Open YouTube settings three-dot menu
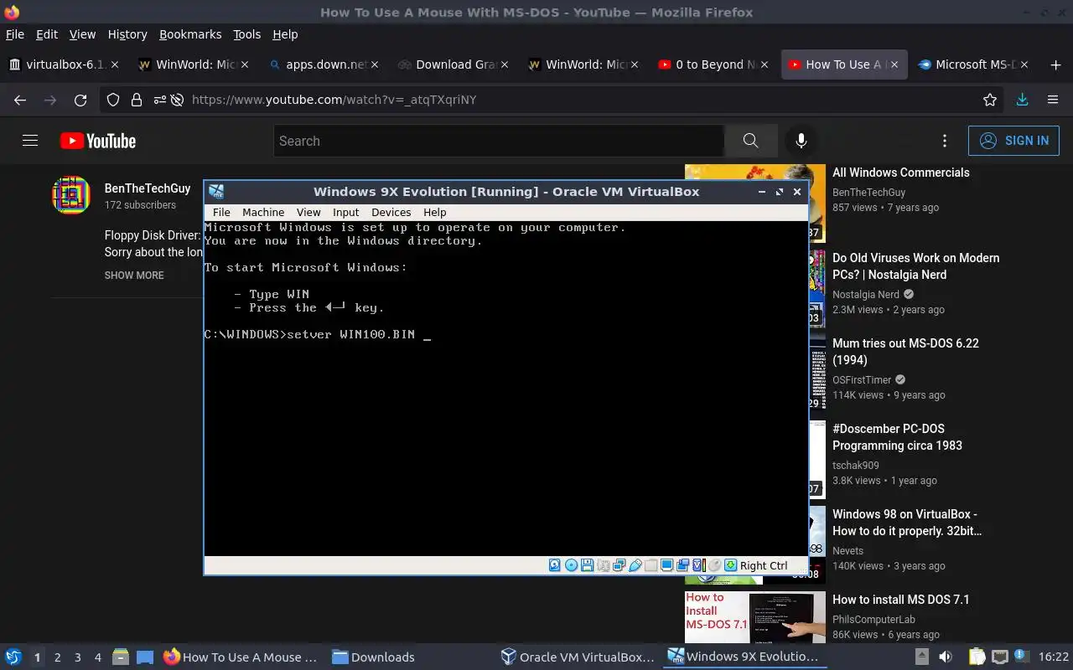The image size is (1073, 670). click(945, 141)
